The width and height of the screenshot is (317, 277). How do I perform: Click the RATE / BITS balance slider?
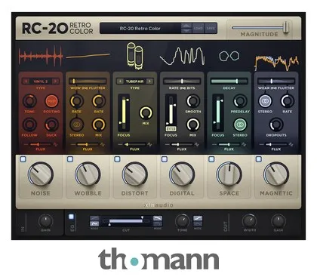[182, 82]
